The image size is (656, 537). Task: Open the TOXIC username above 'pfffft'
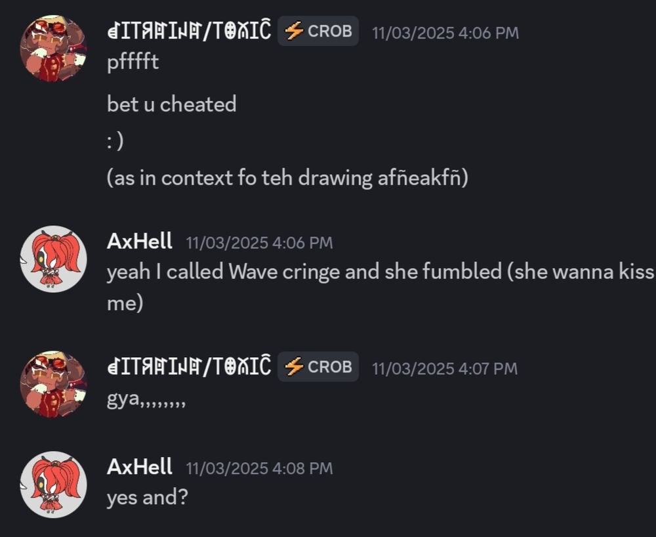(x=189, y=31)
